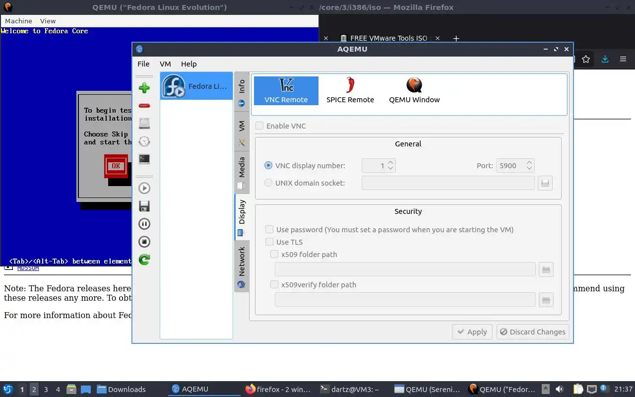Open the VM menu in AQEMU
Screen dimensions: 635x397
pyautogui.click(x=165, y=64)
